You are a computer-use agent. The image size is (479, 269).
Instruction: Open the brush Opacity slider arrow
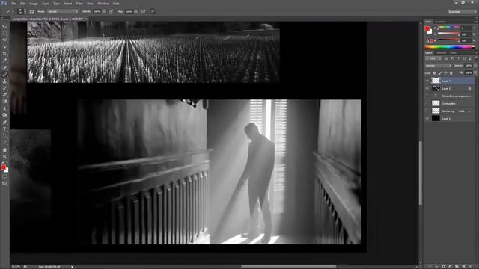point(104,12)
